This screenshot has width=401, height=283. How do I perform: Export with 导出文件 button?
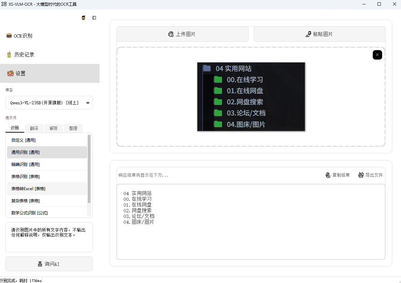pyautogui.click(x=371, y=175)
